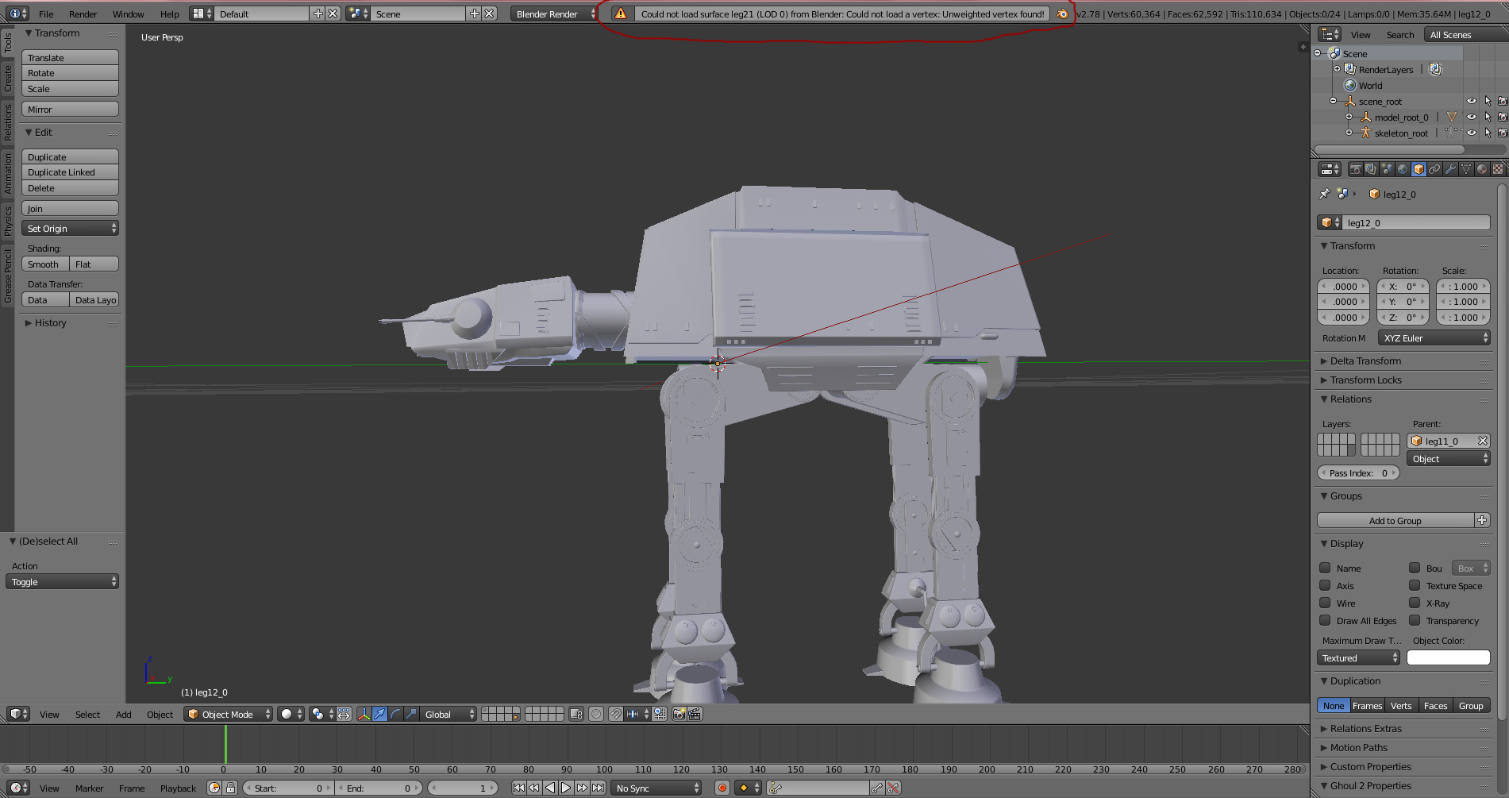Viewport: 1509px width, 798px height.
Task: Open the XYZ Euler rotation mode dropdown
Action: point(1434,337)
